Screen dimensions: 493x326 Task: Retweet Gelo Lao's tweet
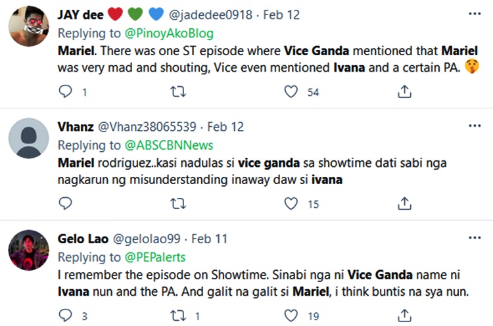click(x=178, y=315)
